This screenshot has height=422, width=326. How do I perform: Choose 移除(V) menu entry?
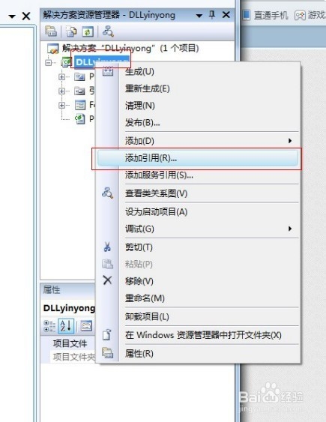(198, 281)
